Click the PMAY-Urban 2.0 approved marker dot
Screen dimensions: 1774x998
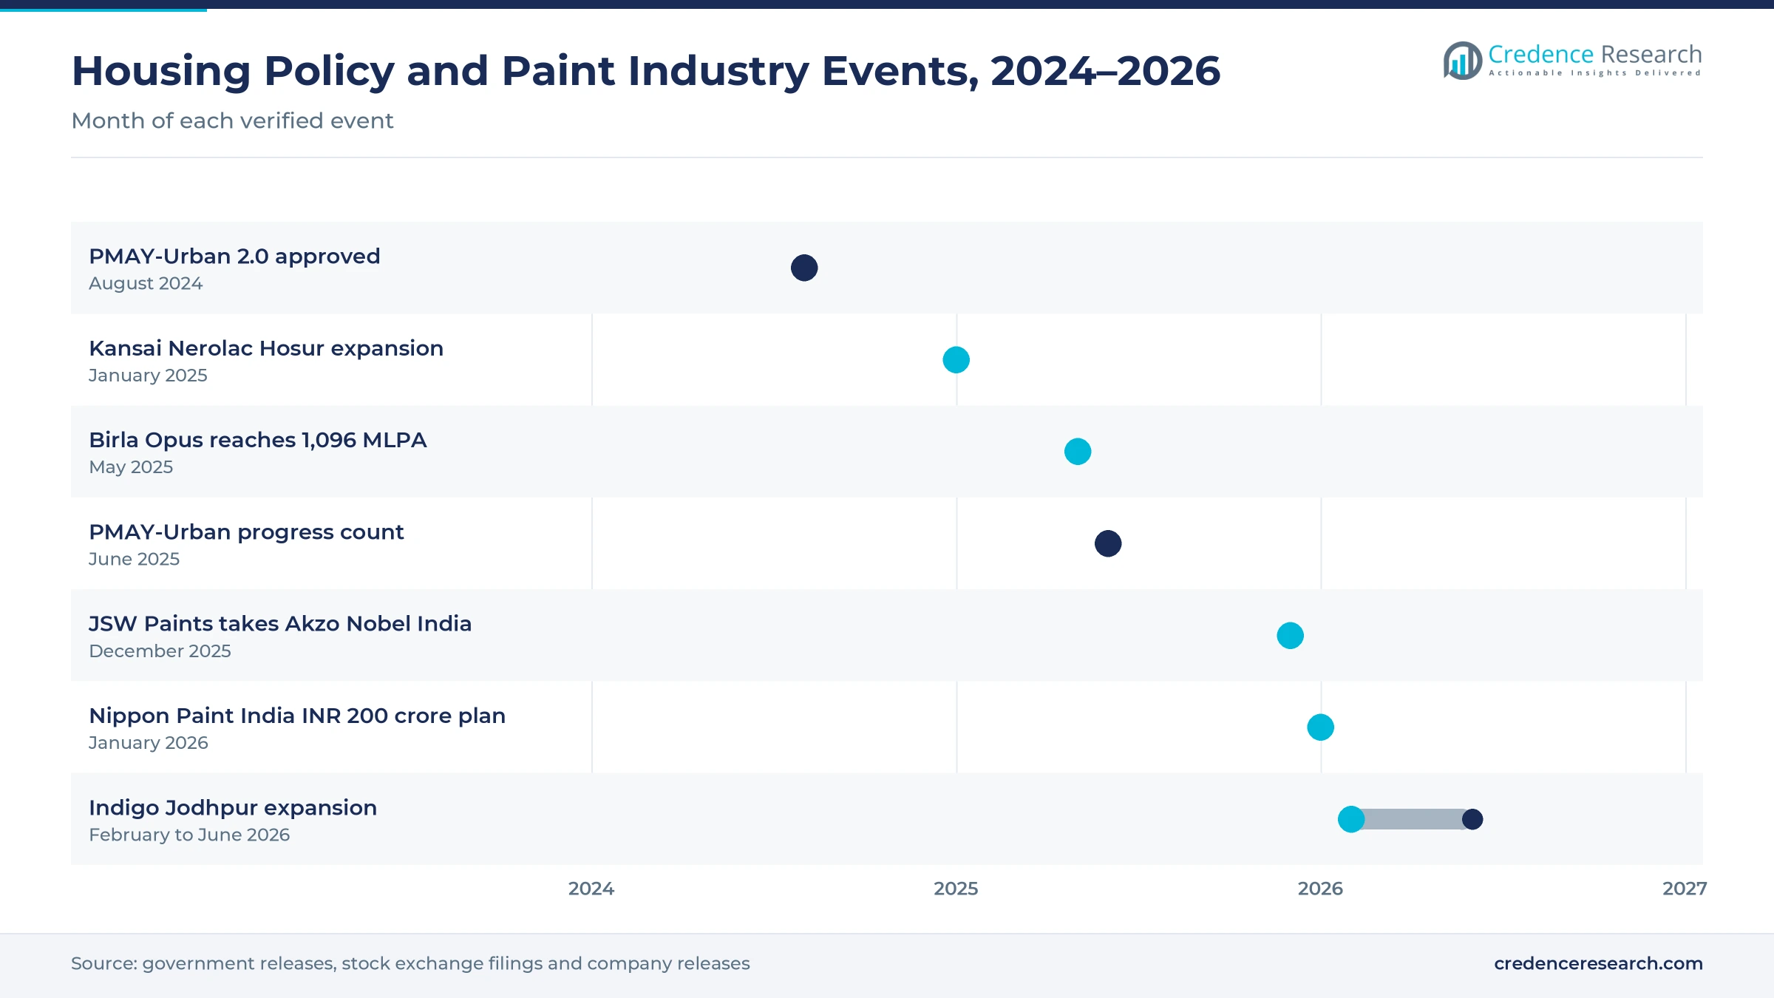(x=804, y=268)
